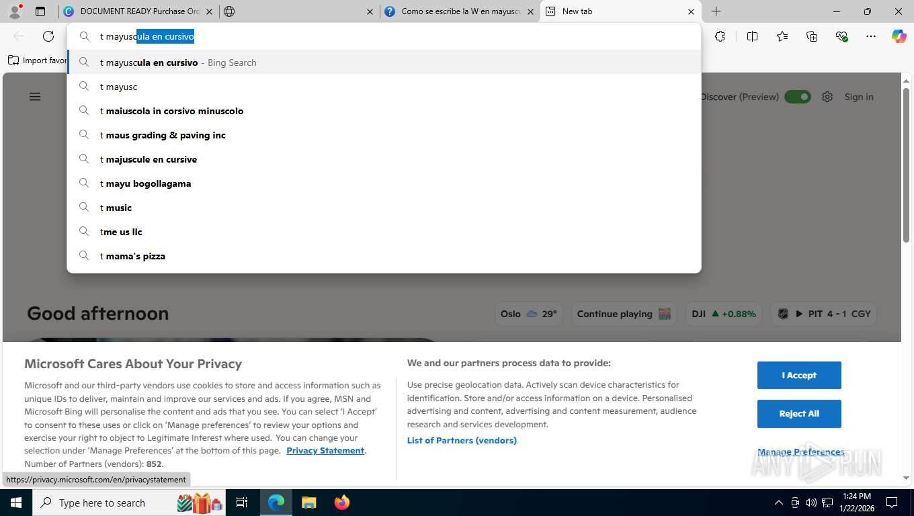The image size is (914, 516).
Task: Pick suggestion 't majuscule en cursive'
Action: click(384, 159)
